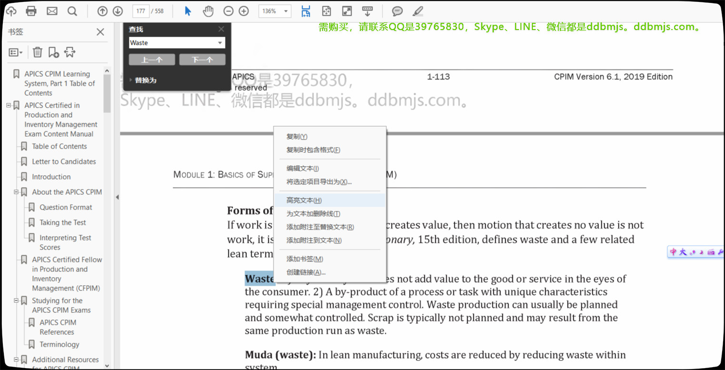Collapse APICS Certified in Production tree node

coord(9,105)
